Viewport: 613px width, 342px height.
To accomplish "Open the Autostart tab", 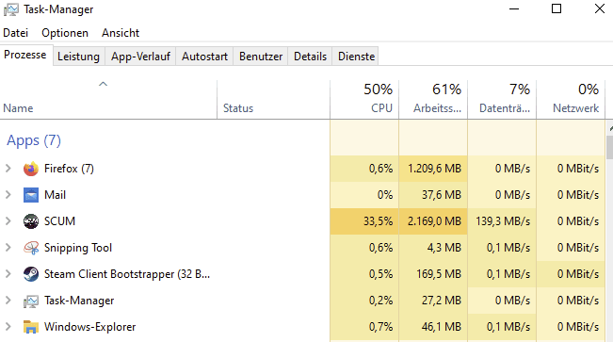I will point(204,57).
